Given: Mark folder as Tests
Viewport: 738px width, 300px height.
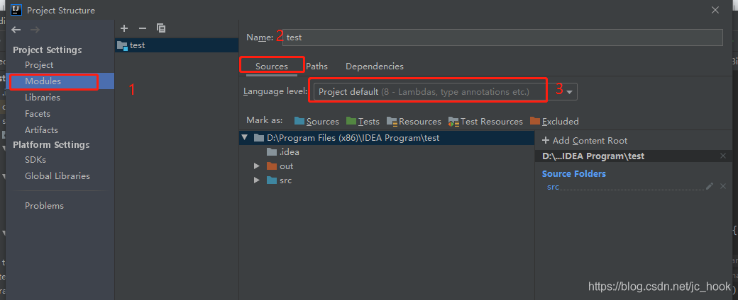Looking at the screenshot, I should 363,121.
